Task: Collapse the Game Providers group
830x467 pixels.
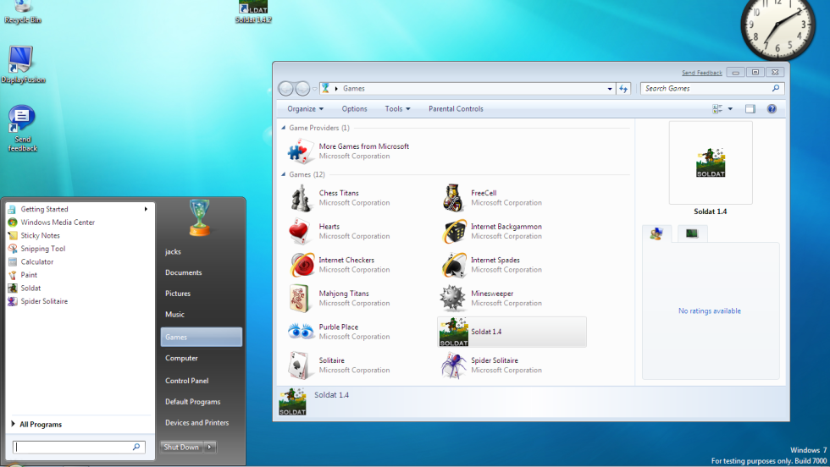Action: click(283, 128)
